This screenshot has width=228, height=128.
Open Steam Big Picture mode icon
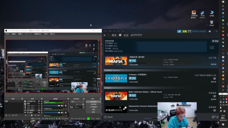(210, 31)
